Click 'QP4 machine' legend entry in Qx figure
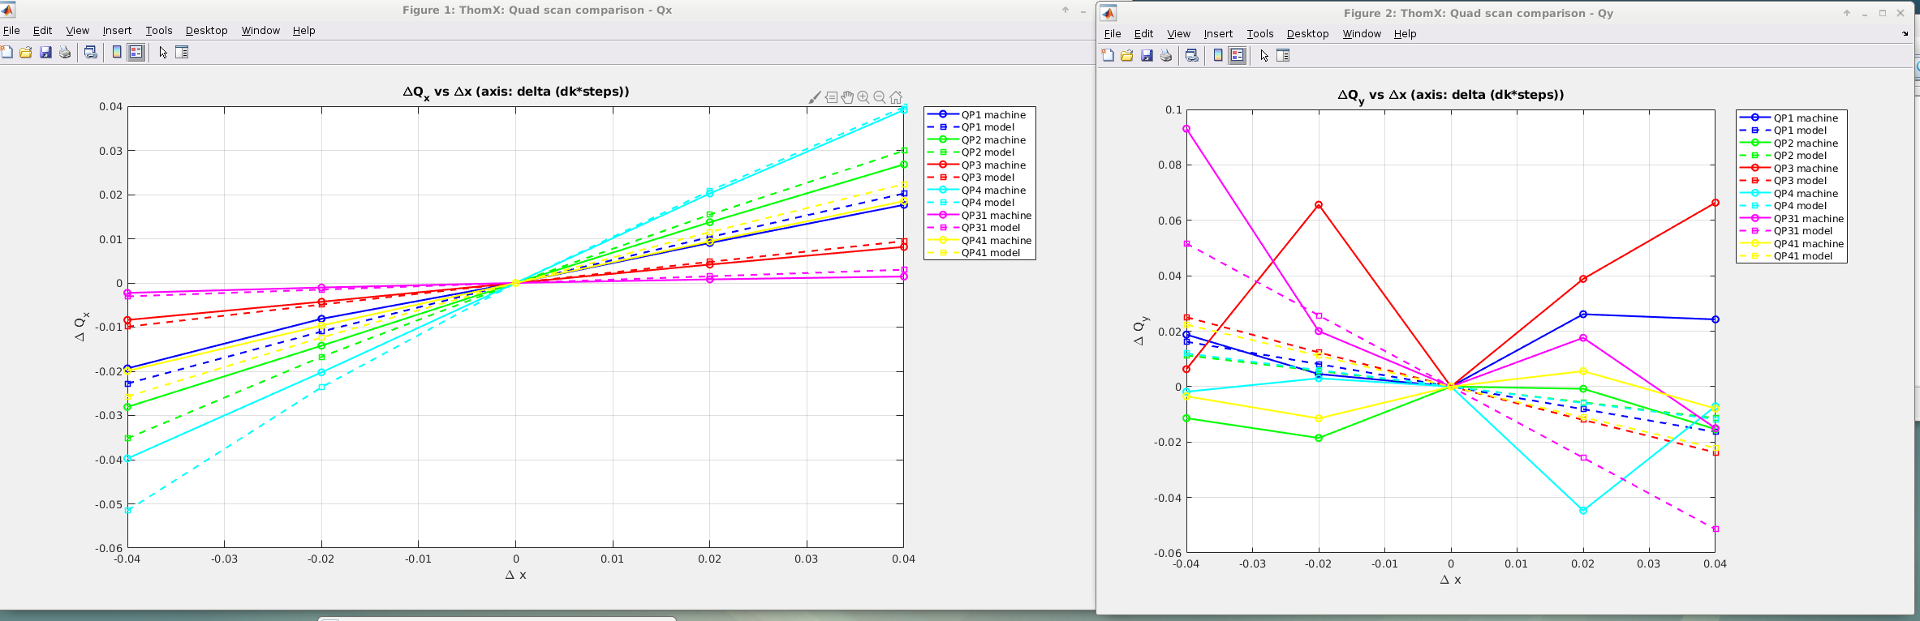 (x=993, y=191)
